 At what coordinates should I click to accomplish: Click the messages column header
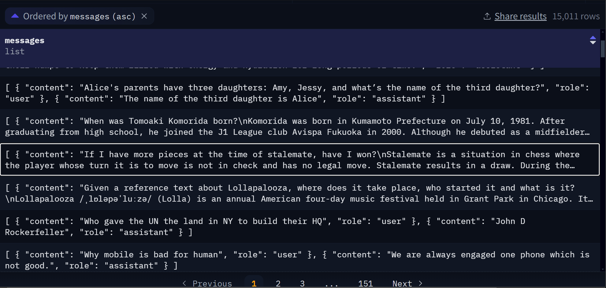(x=24, y=41)
